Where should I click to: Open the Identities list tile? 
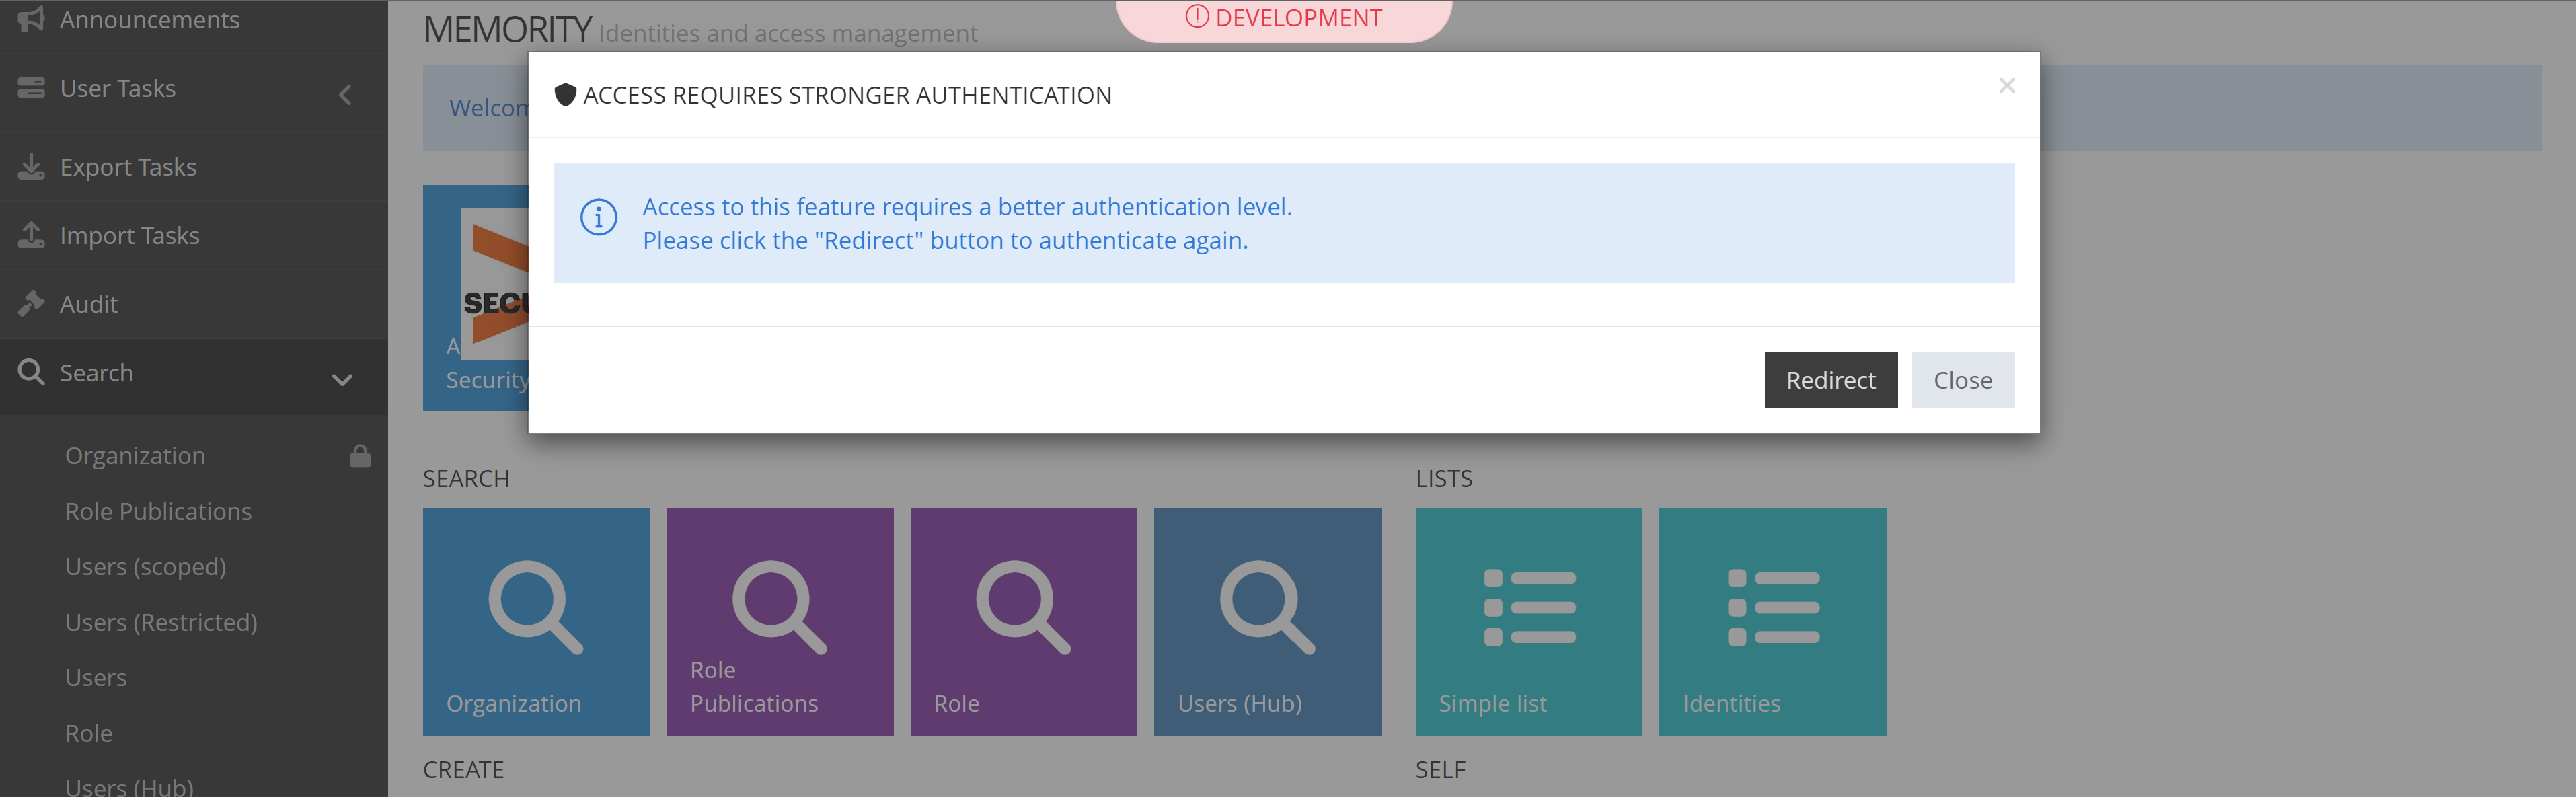point(1772,622)
